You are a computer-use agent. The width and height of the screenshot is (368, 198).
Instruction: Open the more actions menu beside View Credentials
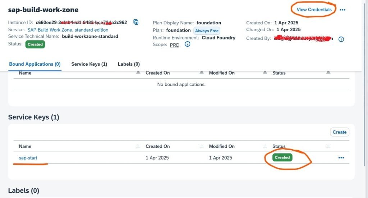pos(342,10)
